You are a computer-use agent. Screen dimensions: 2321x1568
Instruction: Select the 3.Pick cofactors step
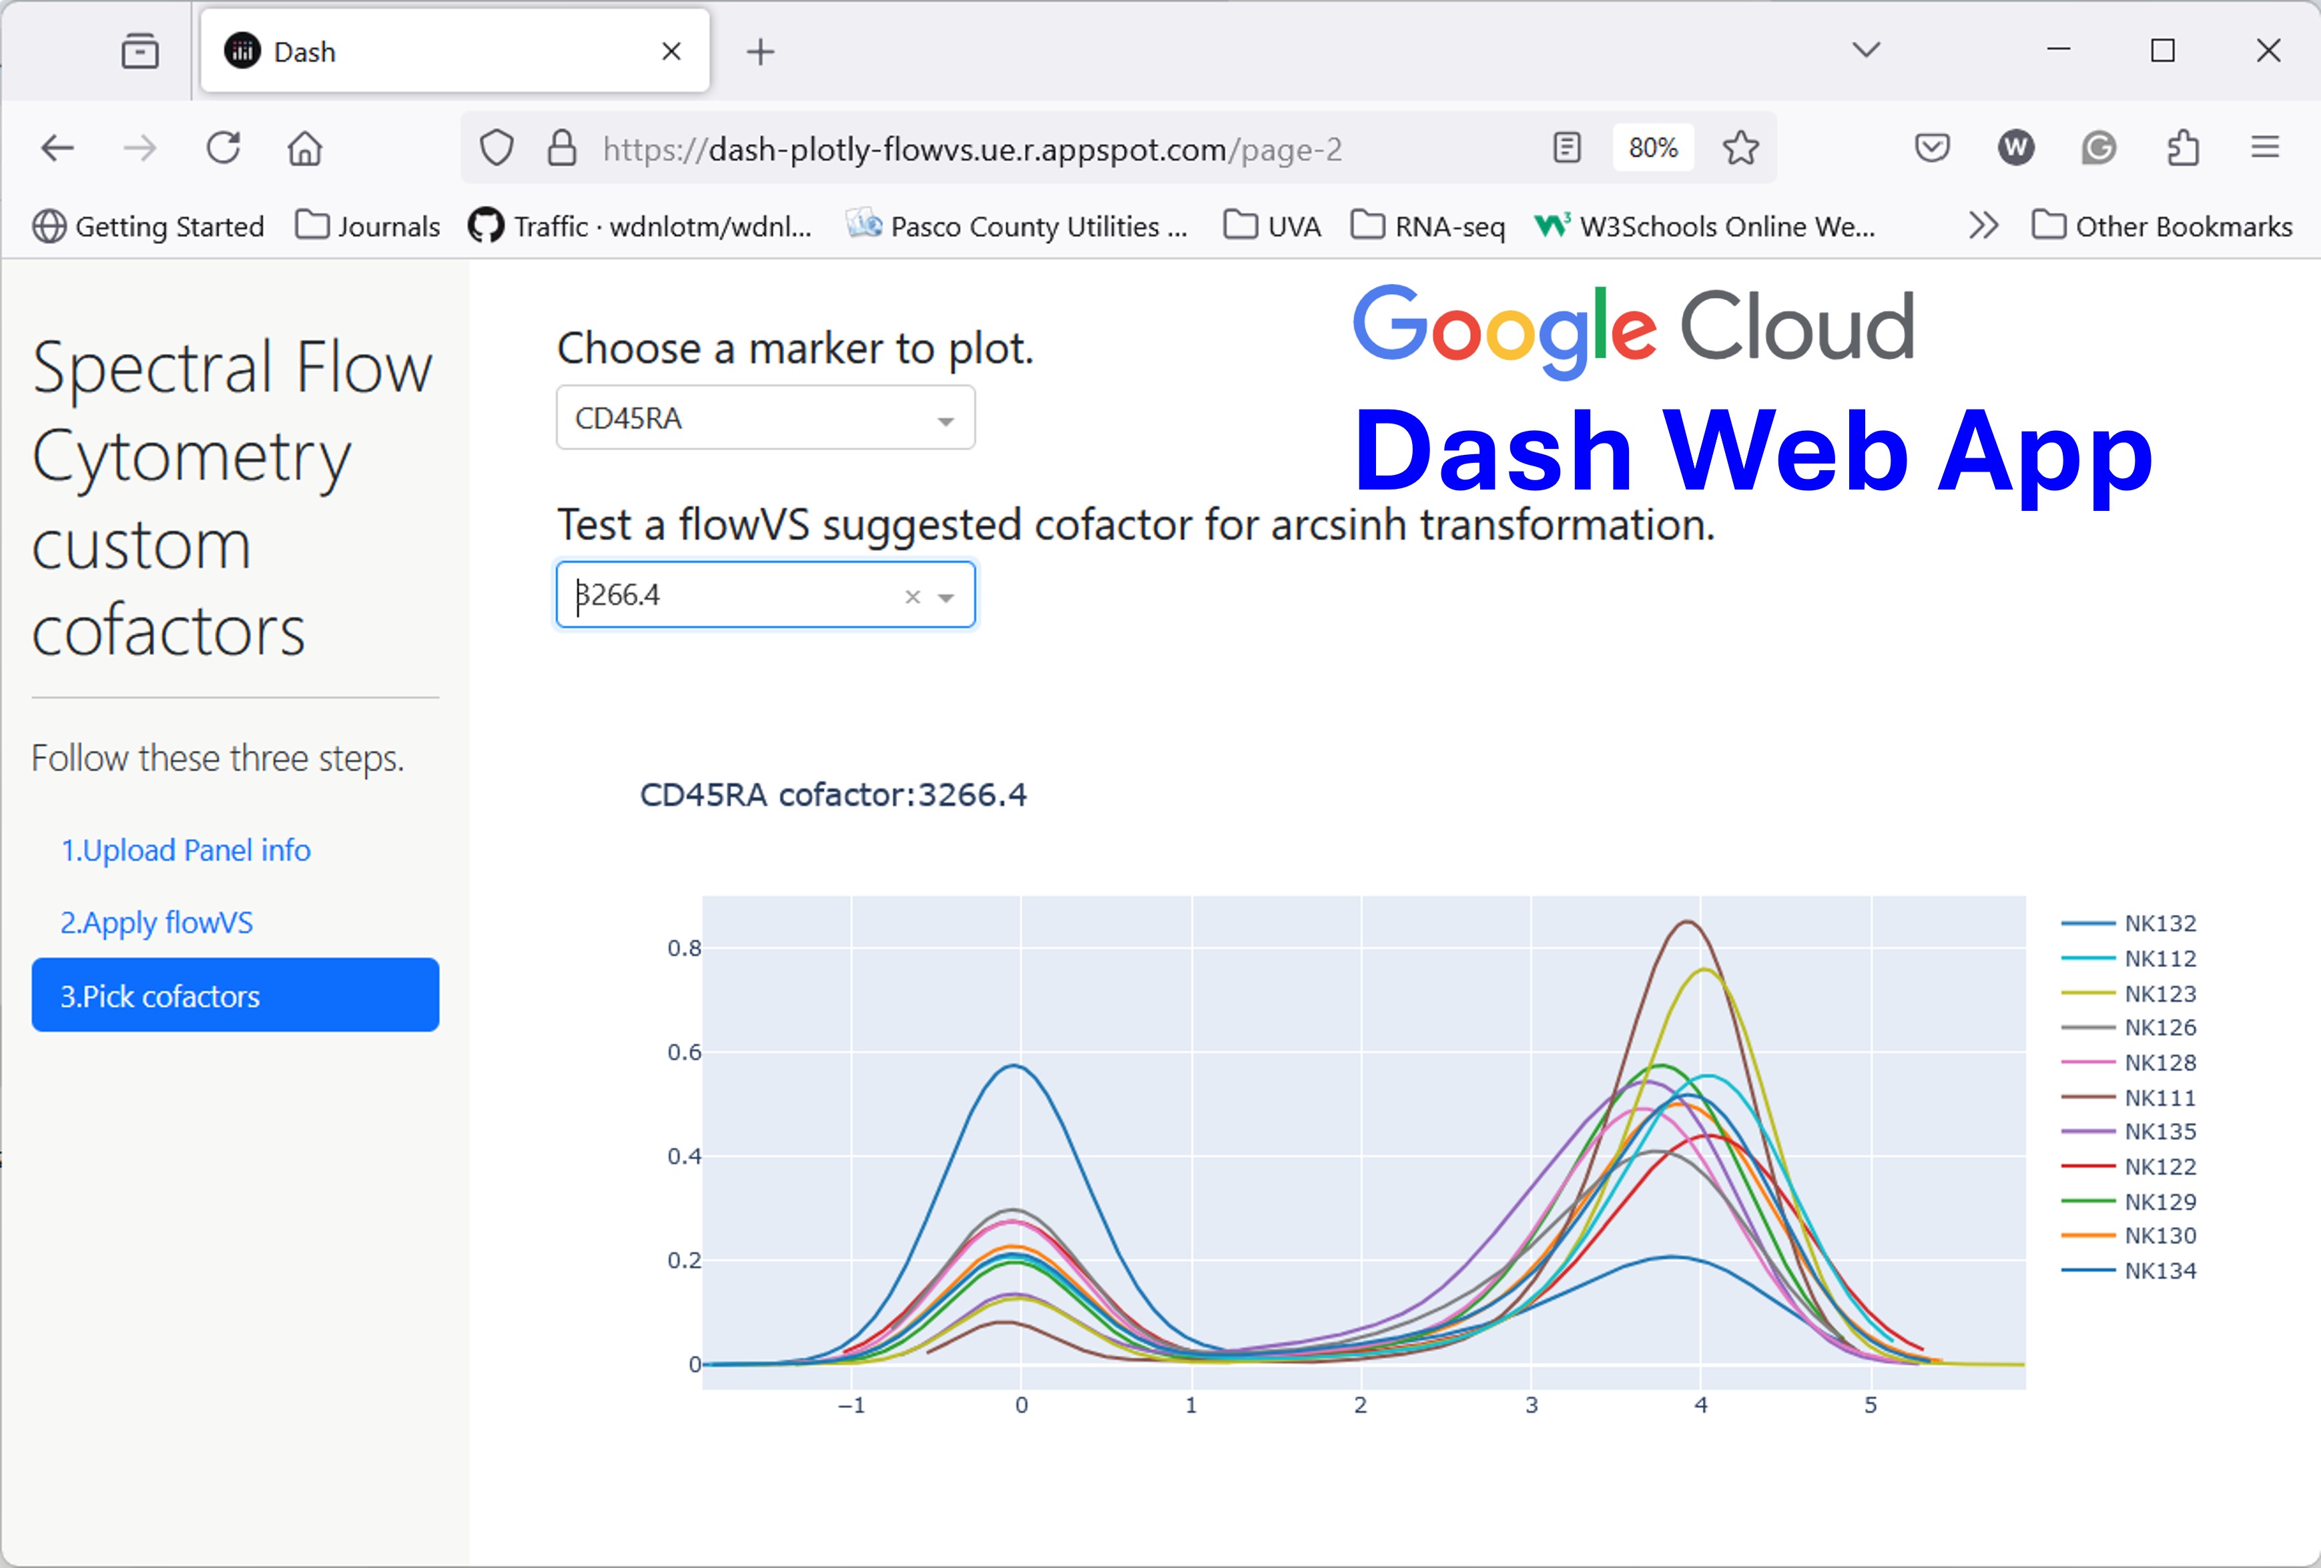[x=236, y=995]
